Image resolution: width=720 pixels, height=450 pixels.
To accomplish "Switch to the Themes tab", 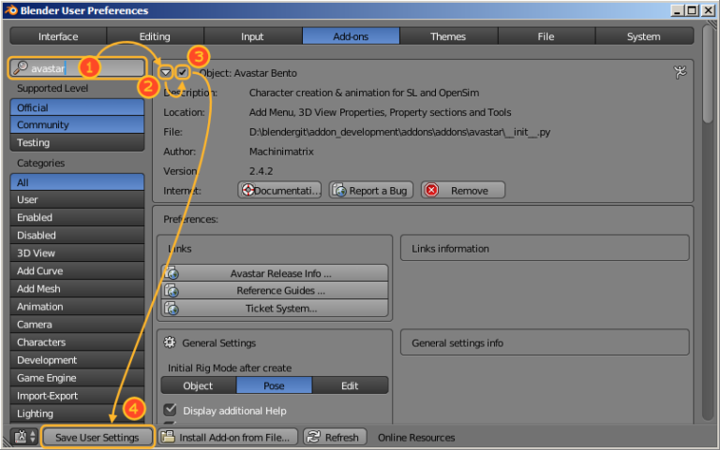I will tap(447, 36).
